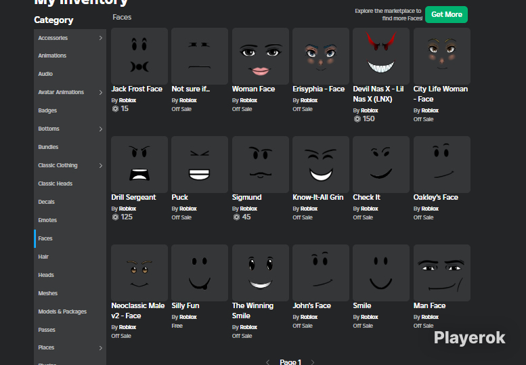
Task: Select the Audio category
Action: 70,74
